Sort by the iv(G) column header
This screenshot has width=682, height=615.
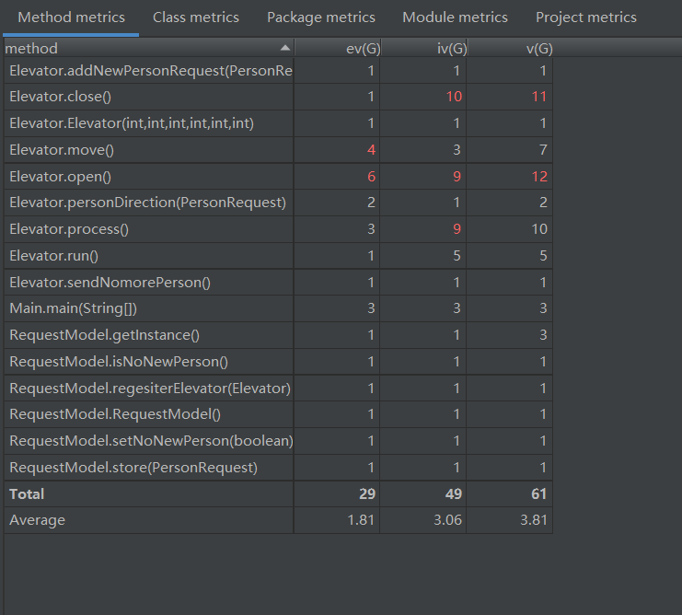tap(451, 48)
